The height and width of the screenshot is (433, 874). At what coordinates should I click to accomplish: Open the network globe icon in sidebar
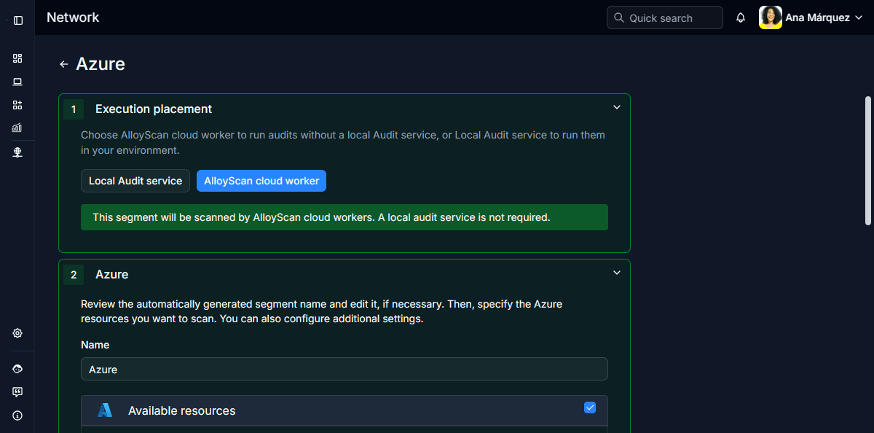pyautogui.click(x=17, y=152)
